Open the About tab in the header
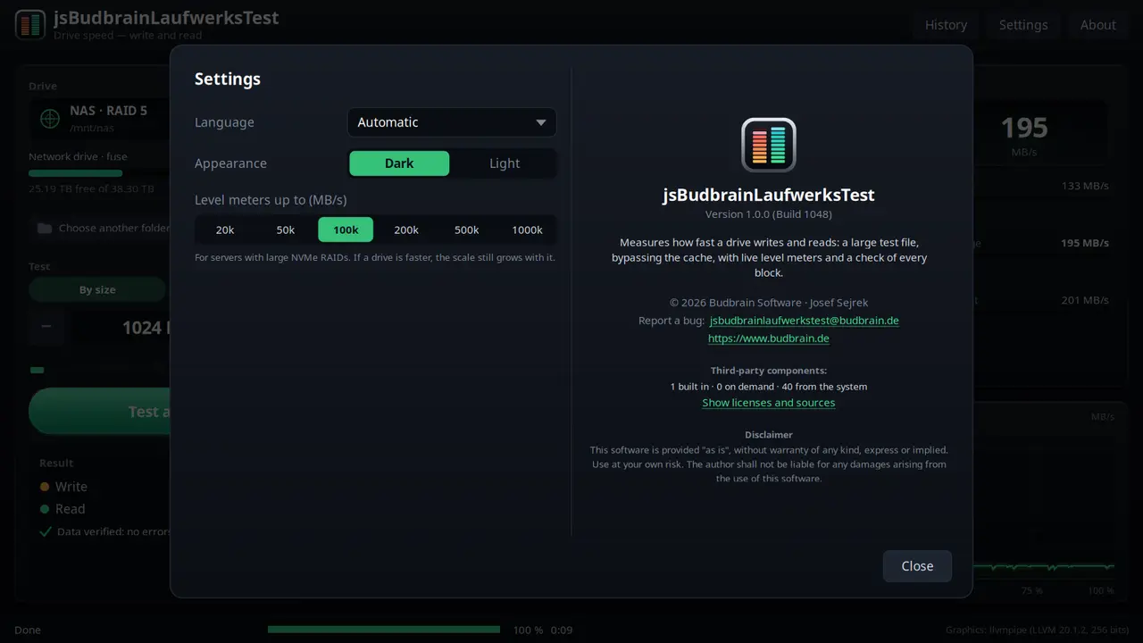The width and height of the screenshot is (1143, 643). click(x=1098, y=25)
